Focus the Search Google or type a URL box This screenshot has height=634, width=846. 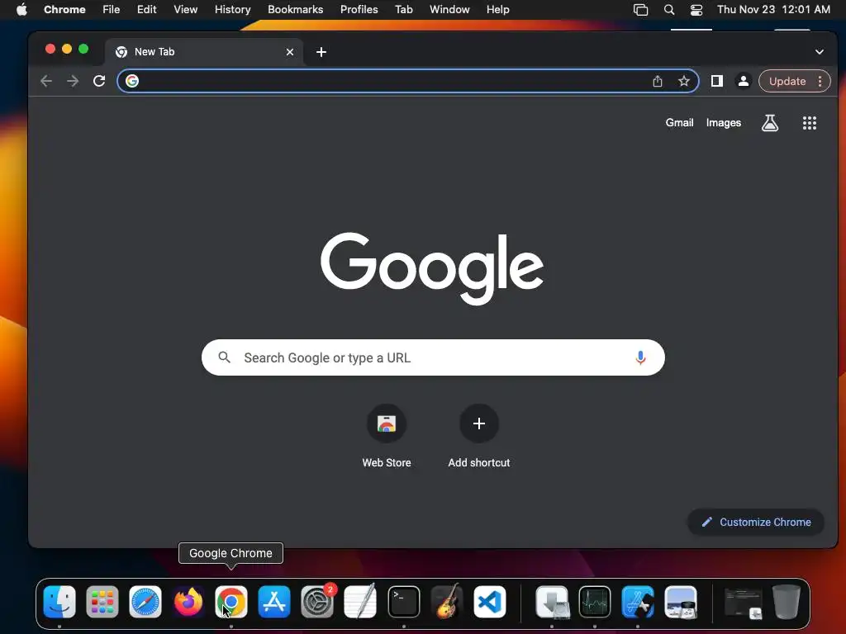(433, 357)
